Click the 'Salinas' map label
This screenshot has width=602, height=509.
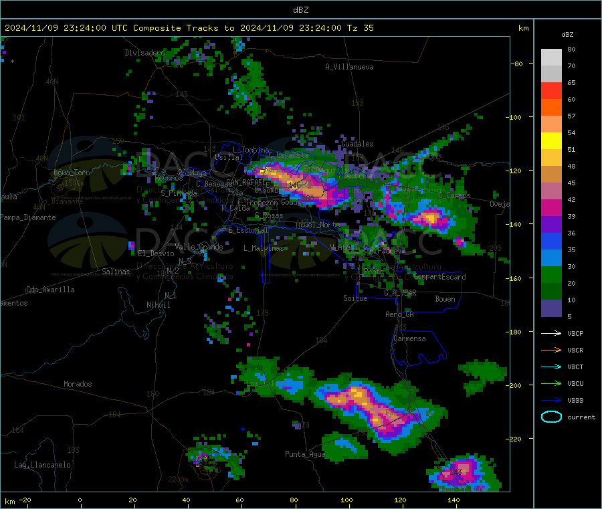tap(116, 272)
